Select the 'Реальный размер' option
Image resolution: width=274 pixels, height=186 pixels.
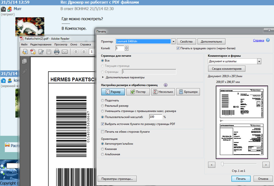click(x=102, y=106)
